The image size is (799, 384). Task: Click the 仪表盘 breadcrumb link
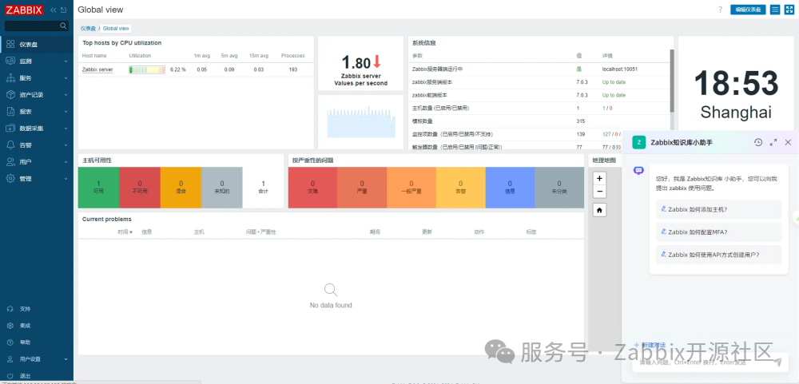click(89, 29)
